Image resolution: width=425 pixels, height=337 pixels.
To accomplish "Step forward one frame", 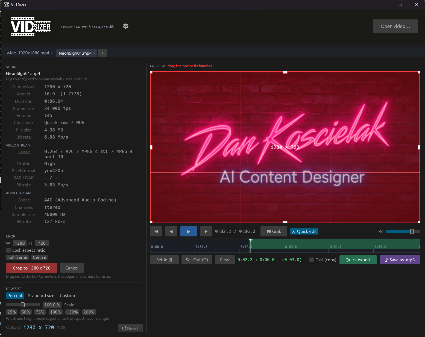I will pyautogui.click(x=206, y=231).
